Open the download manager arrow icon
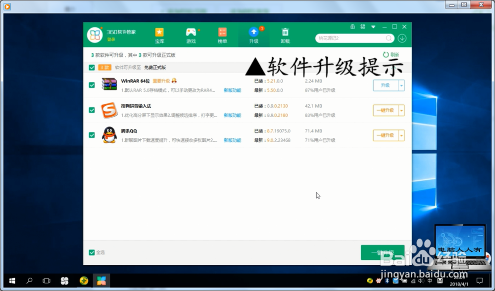The image size is (495, 291). coord(402,38)
